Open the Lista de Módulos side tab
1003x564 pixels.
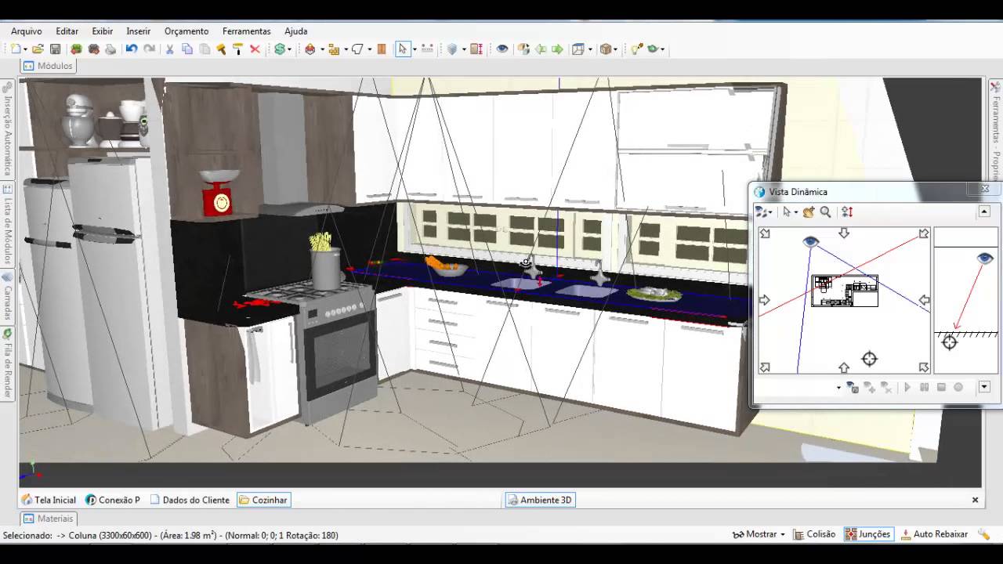(x=8, y=225)
